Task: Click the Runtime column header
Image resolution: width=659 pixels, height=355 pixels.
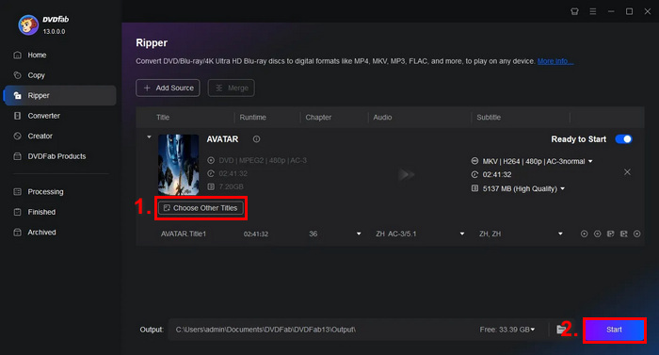Action: [252, 118]
